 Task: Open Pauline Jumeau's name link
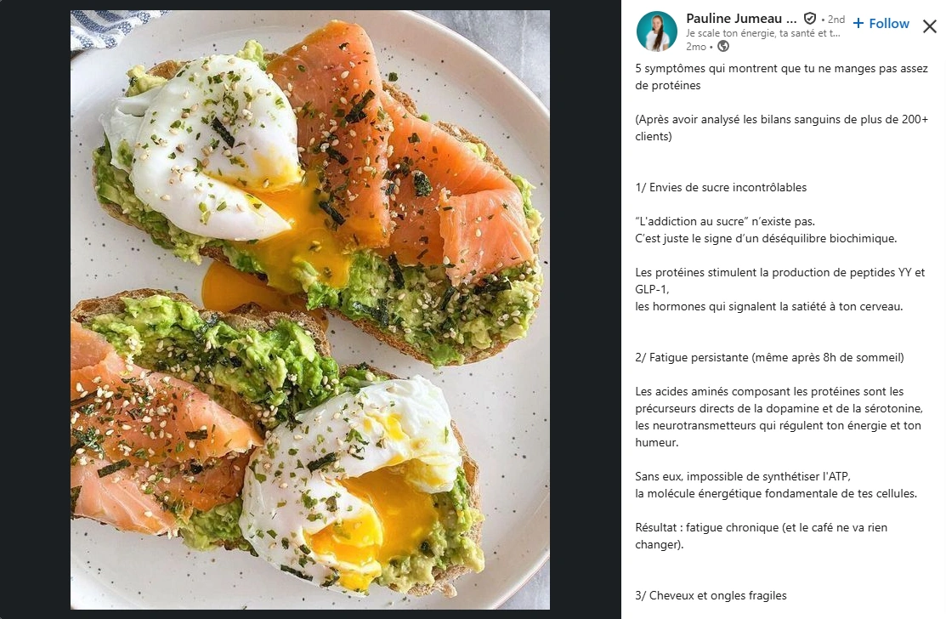(x=741, y=19)
